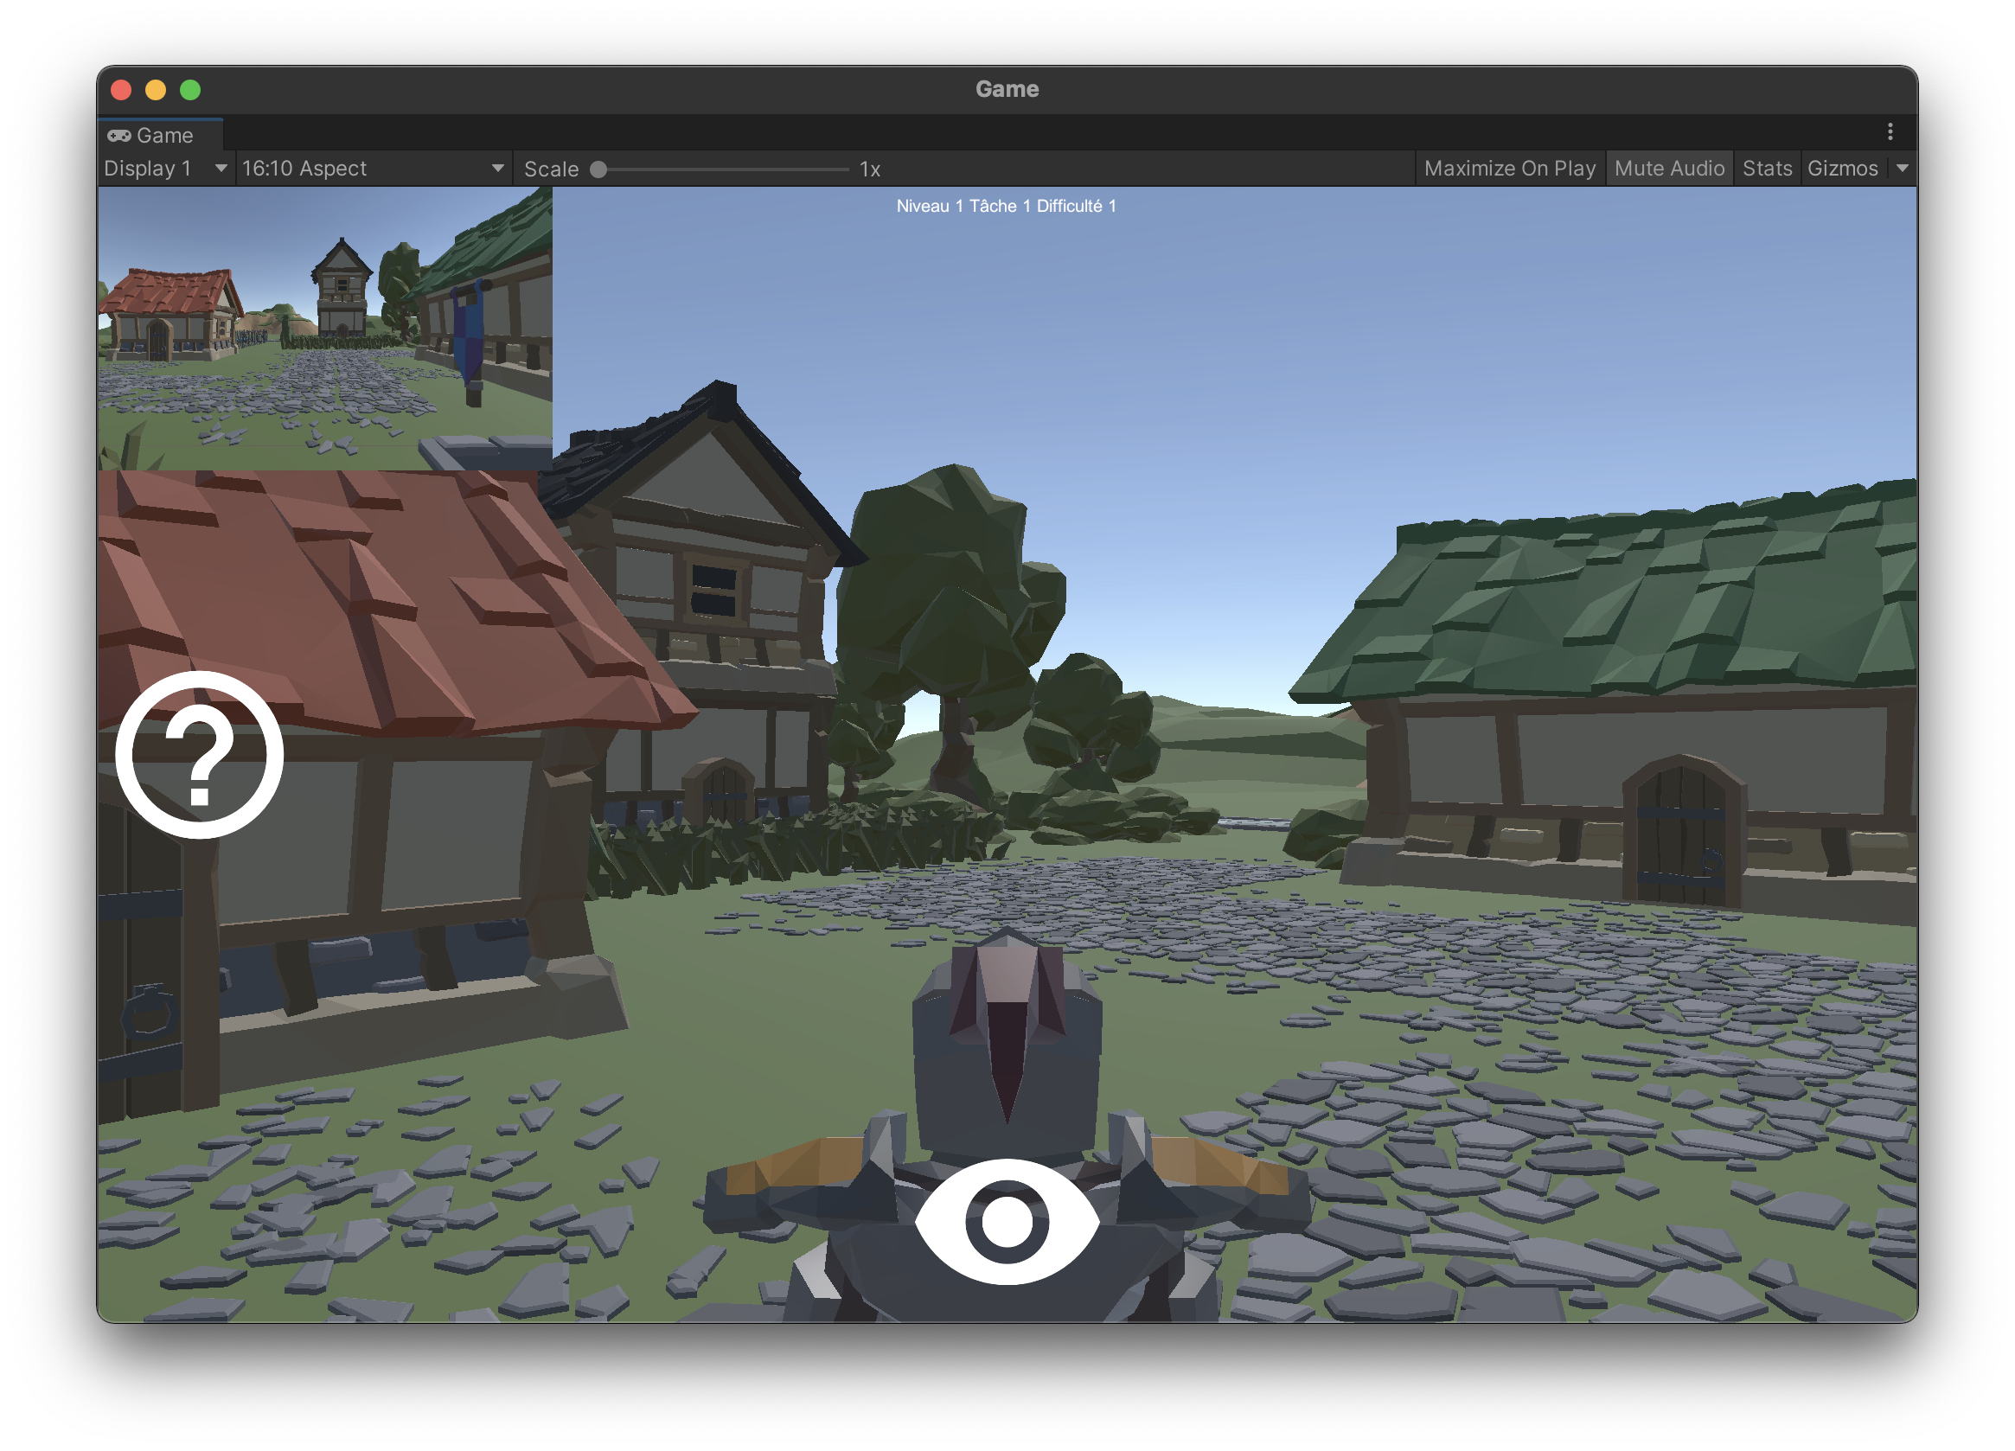2015x1451 pixels.
Task: Click the Scale slider handle
Action: pyautogui.click(x=598, y=169)
